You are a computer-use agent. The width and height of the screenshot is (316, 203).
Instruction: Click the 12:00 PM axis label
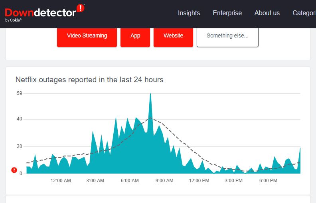199,181
